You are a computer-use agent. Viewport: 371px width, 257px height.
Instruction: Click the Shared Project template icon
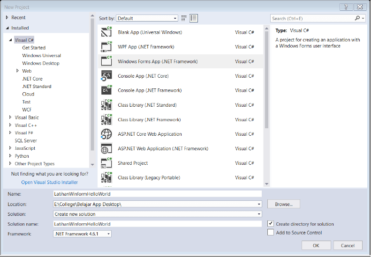(x=106, y=163)
